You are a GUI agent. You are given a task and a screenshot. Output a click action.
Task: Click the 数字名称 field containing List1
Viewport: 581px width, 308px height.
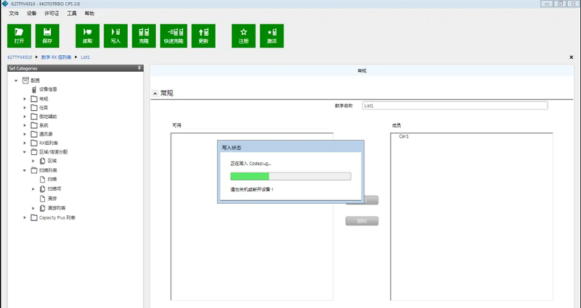point(455,106)
